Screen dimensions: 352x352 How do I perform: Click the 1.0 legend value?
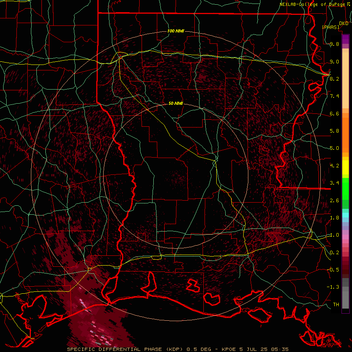coord(334,235)
